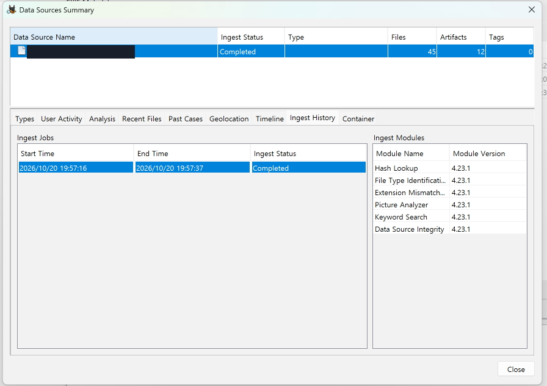Open the Container tab
This screenshot has width=547, height=386.
pyautogui.click(x=358, y=119)
